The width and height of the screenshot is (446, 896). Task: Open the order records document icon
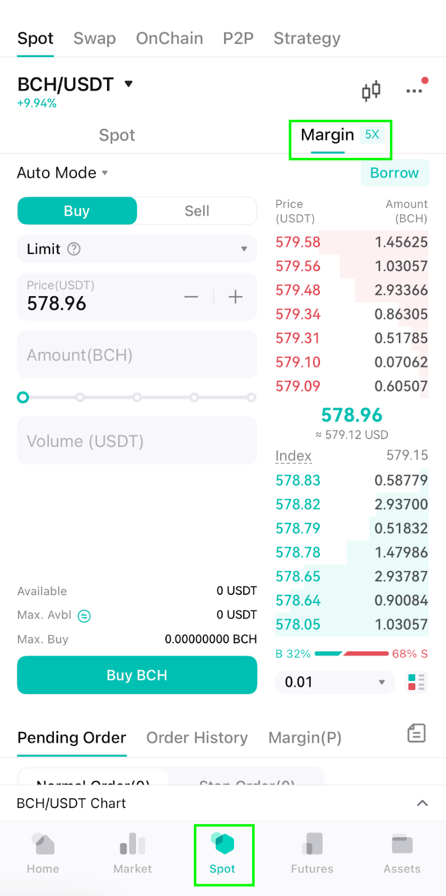[416, 733]
